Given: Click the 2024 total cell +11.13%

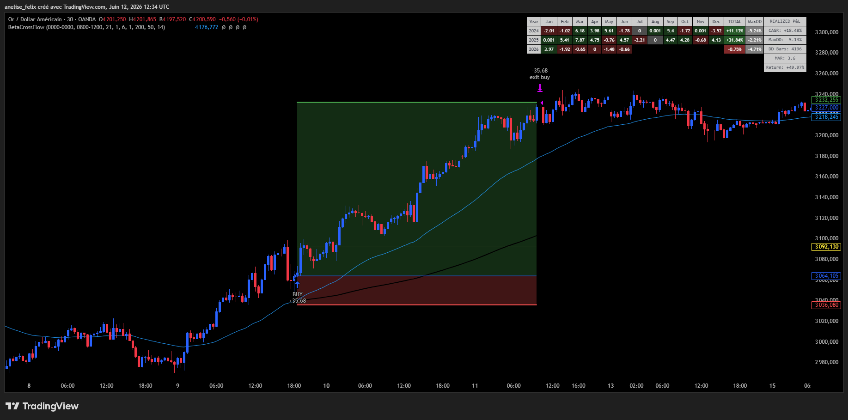Looking at the screenshot, I should tap(734, 31).
